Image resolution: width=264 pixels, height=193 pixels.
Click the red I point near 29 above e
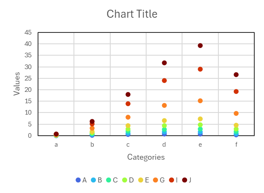point(200,69)
